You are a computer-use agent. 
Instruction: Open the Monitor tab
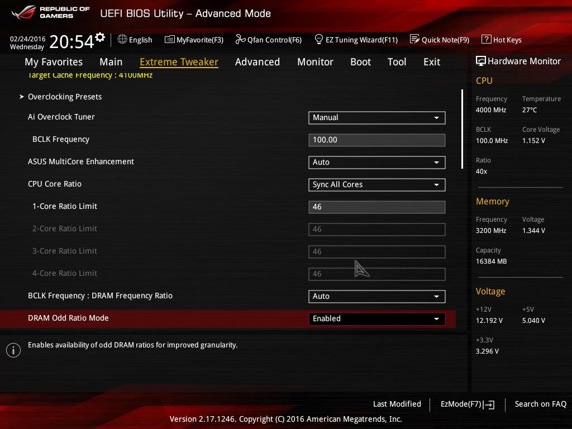click(315, 62)
